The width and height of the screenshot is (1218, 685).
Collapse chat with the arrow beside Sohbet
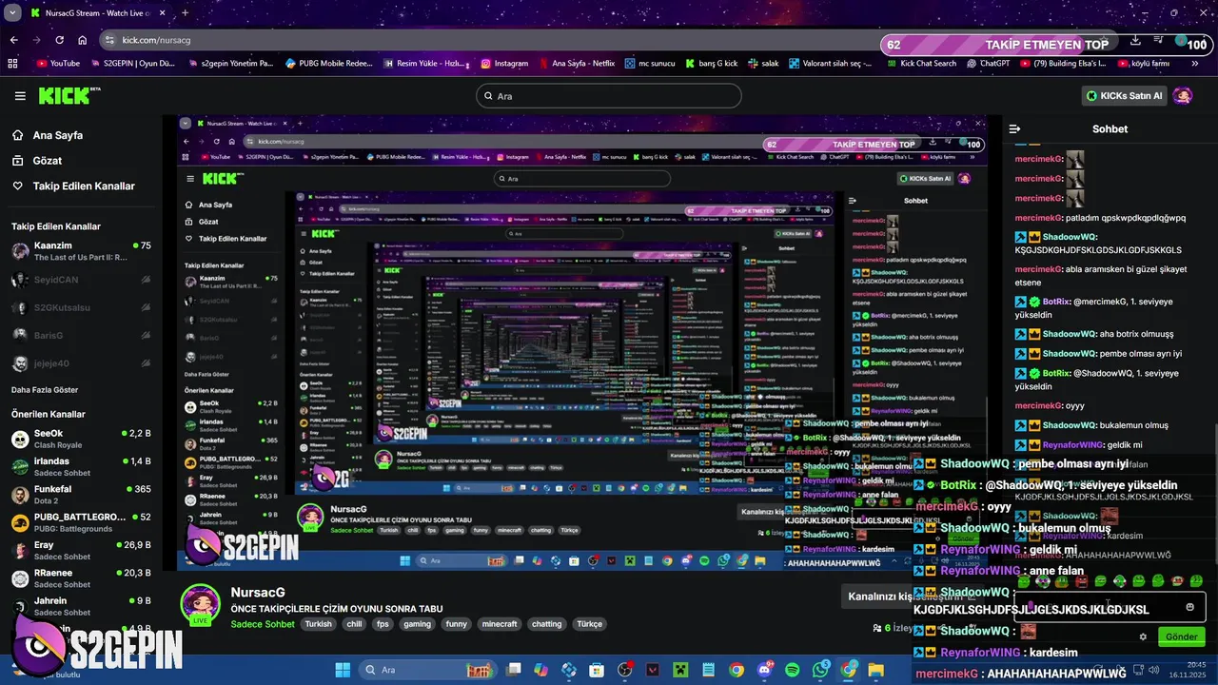pos(1014,128)
